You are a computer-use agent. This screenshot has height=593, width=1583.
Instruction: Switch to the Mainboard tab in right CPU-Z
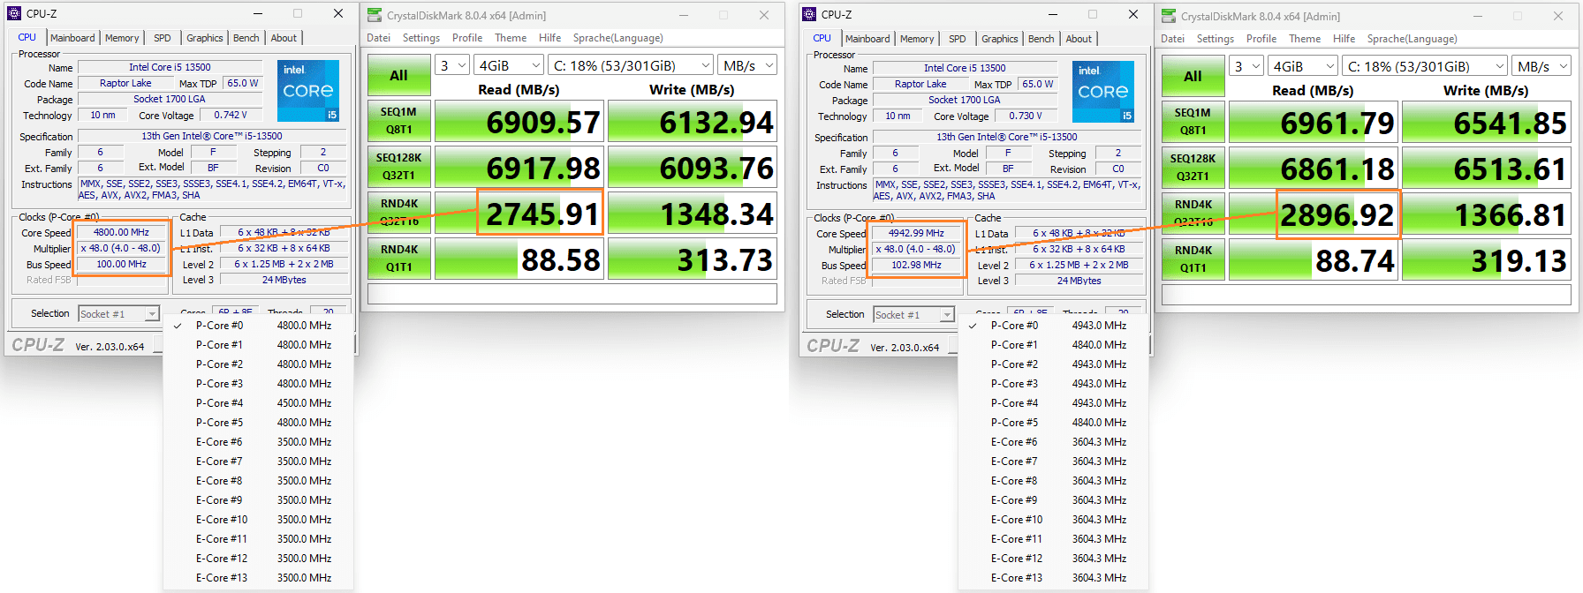coord(867,39)
